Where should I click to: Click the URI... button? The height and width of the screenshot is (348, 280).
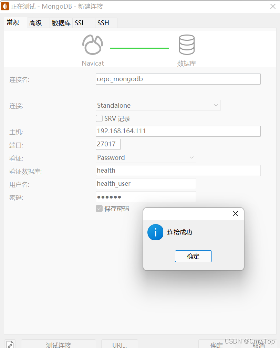click(120, 345)
